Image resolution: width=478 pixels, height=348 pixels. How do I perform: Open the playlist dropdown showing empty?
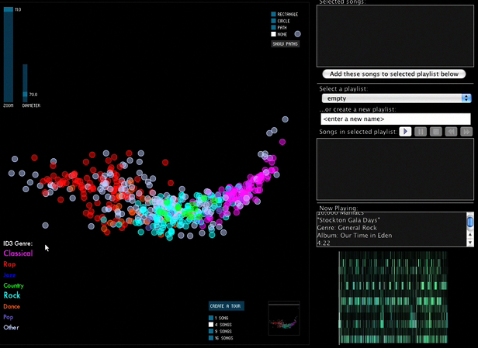point(397,98)
